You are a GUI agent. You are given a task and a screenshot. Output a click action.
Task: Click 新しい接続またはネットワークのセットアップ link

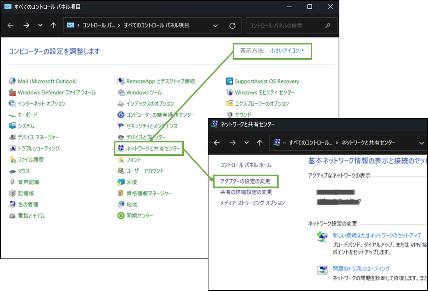(x=377, y=235)
